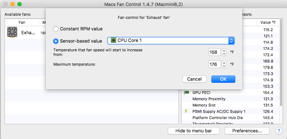Open the help question mark button

click(x=279, y=131)
